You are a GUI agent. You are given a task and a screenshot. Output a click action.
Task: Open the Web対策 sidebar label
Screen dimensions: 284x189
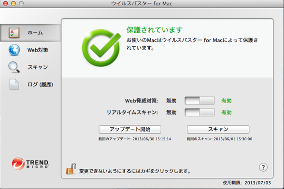(x=38, y=50)
